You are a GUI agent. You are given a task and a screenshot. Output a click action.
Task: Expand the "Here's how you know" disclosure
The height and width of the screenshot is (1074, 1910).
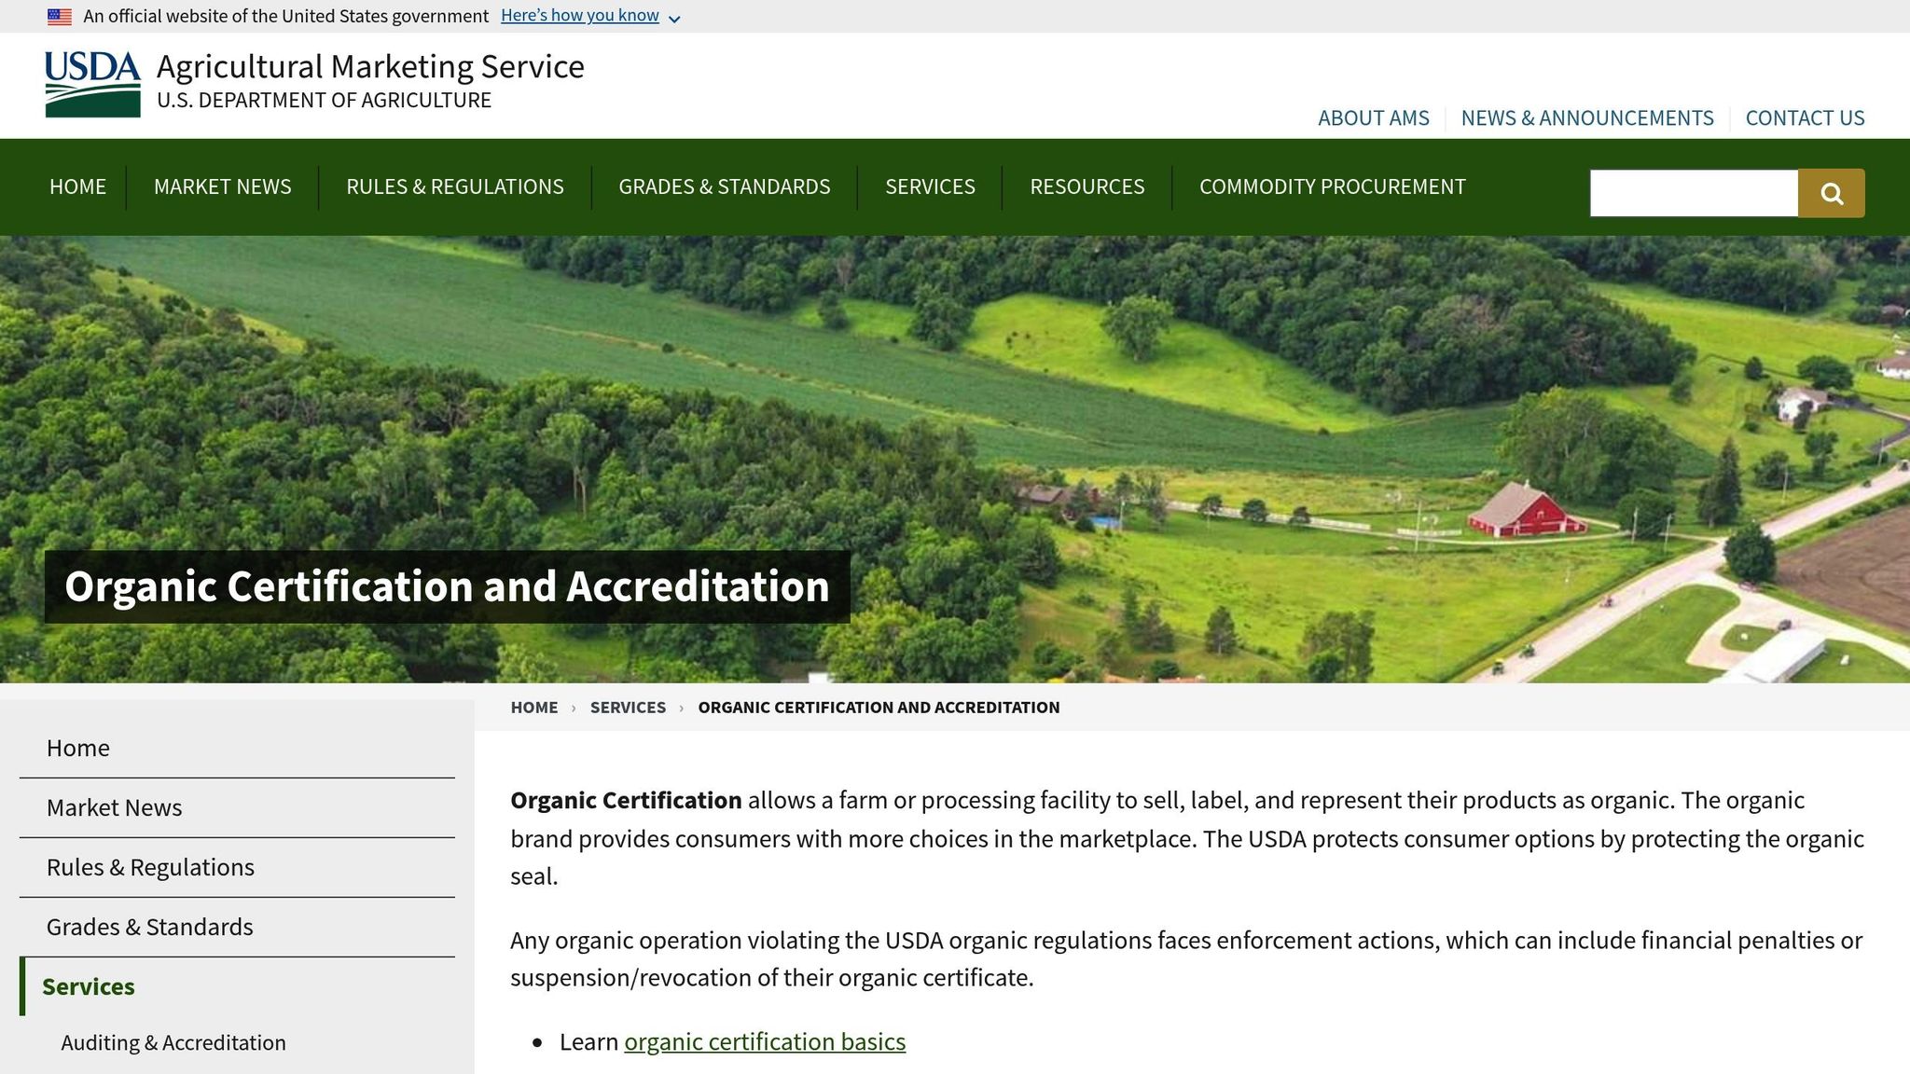pos(578,15)
